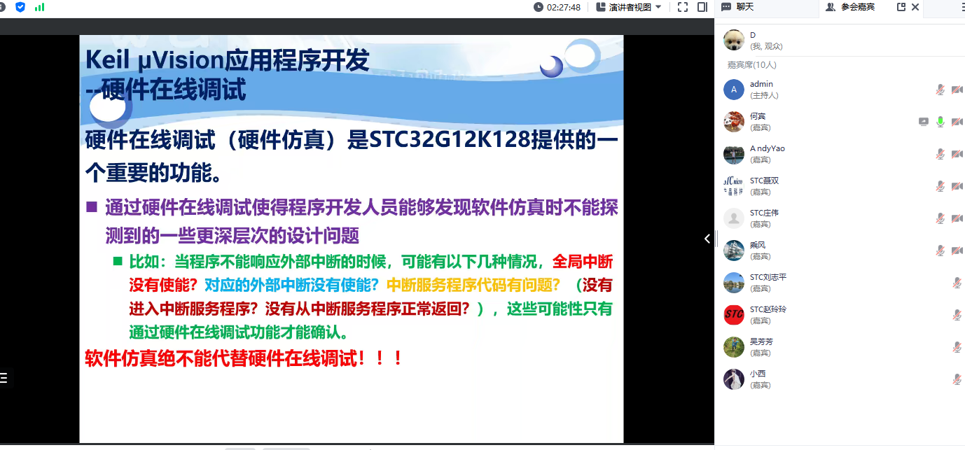
Task: Click the camera-off icon for 乘风
Action: pos(957,251)
